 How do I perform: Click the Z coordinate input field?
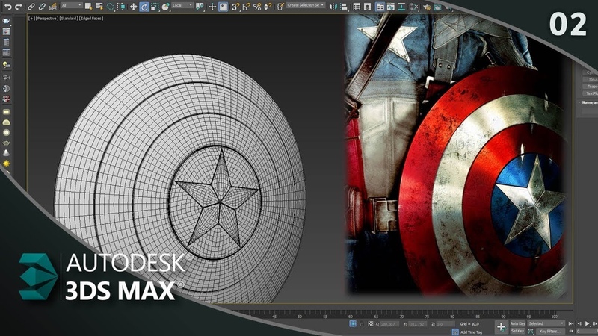point(446,324)
